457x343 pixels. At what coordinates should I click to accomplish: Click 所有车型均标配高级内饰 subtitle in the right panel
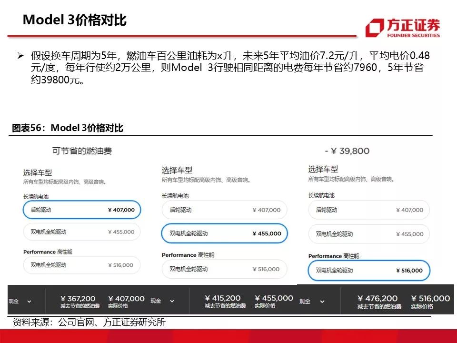coord(351,179)
